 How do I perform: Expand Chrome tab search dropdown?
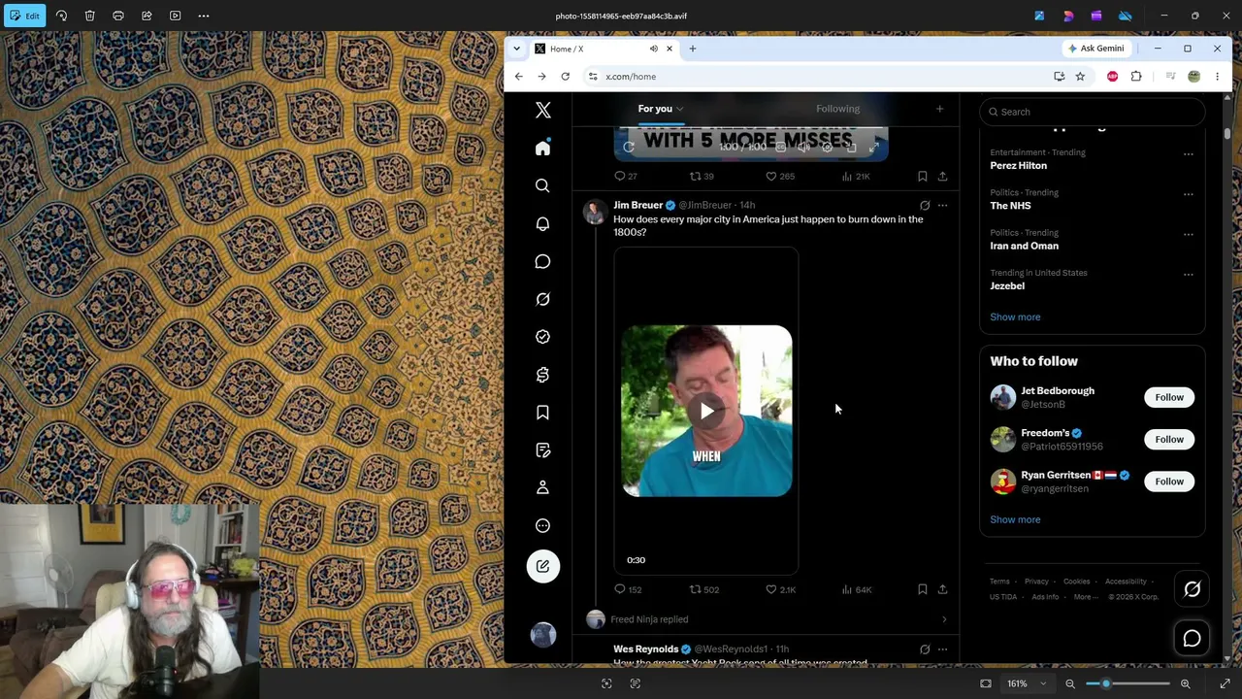click(516, 49)
